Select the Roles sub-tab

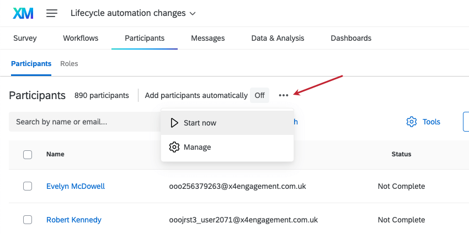[69, 64]
